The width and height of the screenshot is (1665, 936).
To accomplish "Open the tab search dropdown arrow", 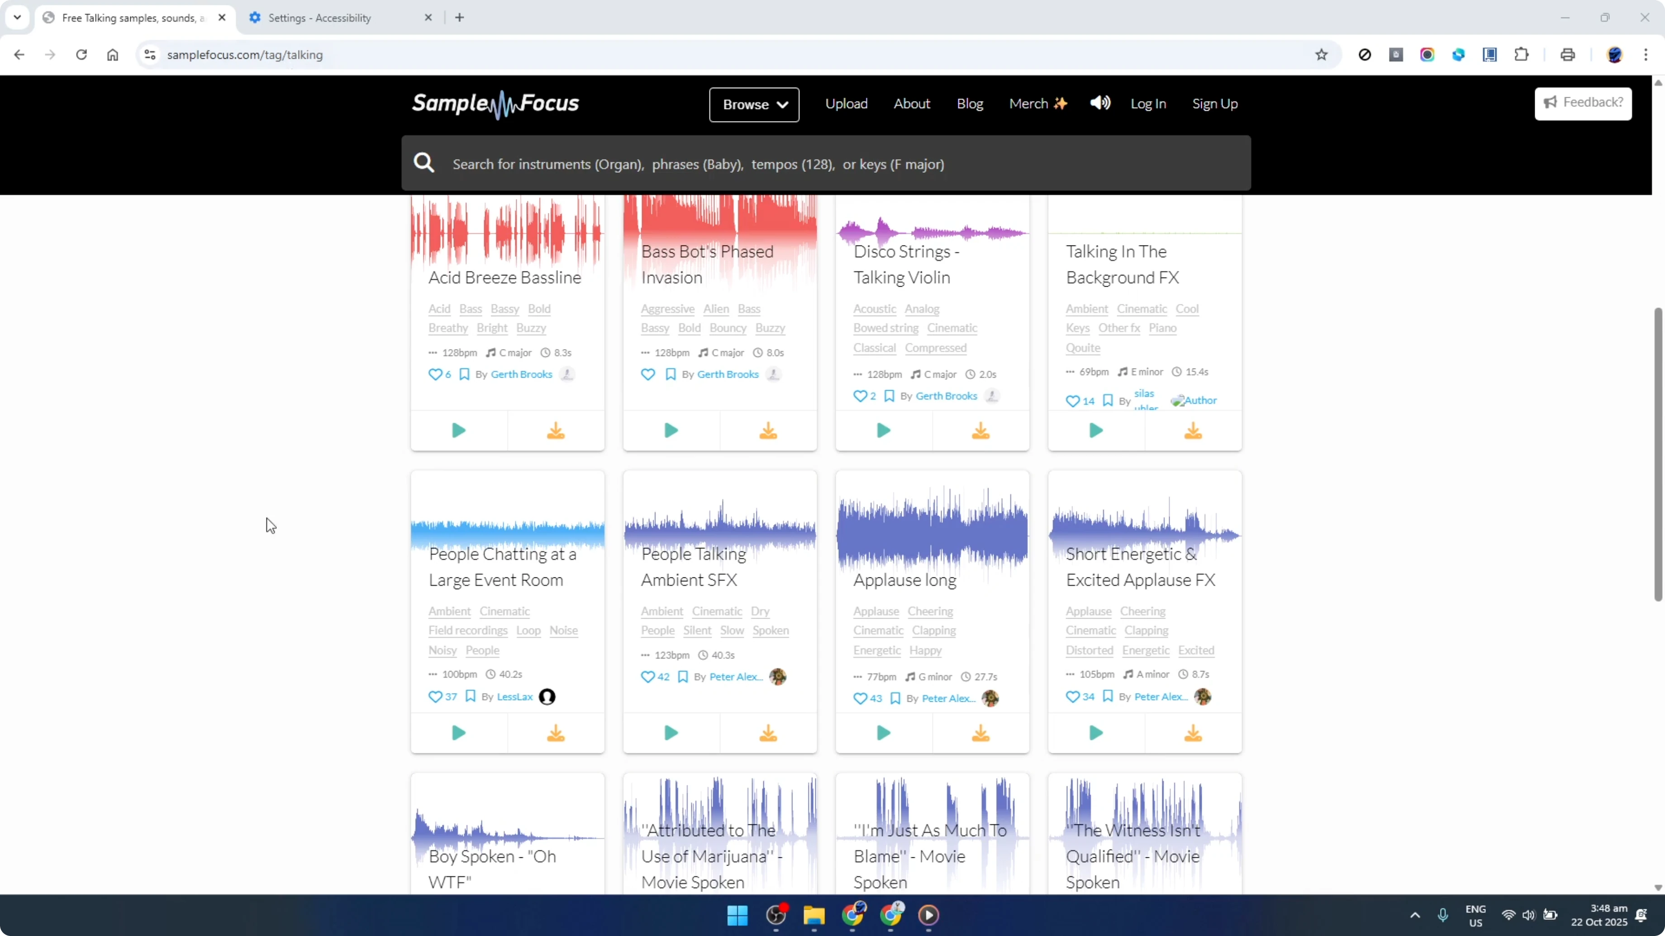I will [18, 18].
